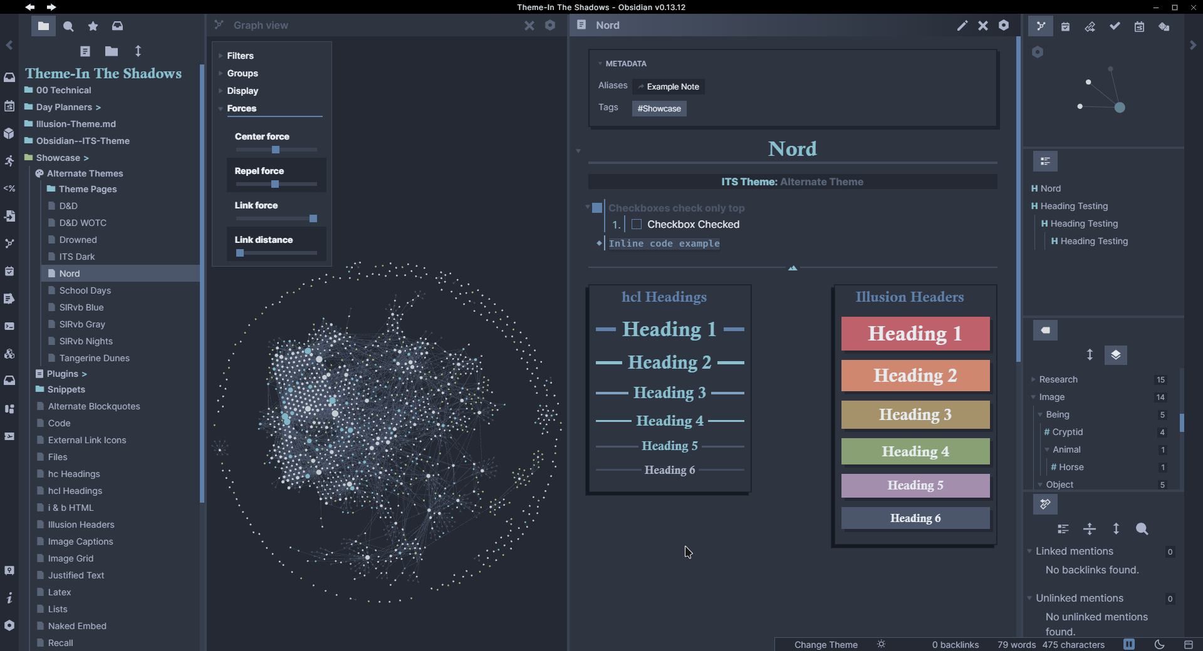Create a new folder in file explorer
Screen dimensions: 1203x651
pos(112,51)
